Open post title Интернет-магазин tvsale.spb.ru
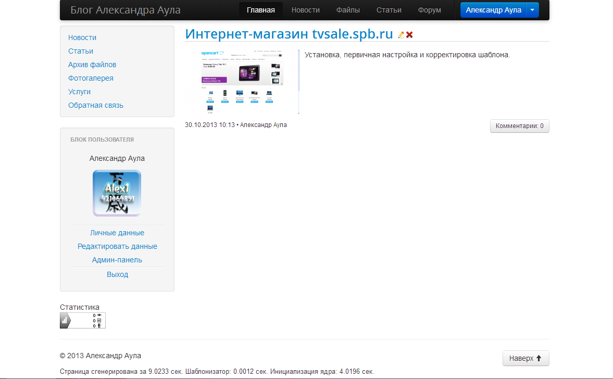 (x=289, y=34)
